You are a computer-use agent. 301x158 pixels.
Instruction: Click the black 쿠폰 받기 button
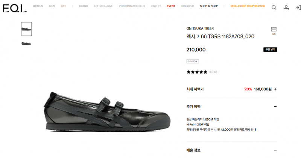click(270, 49)
